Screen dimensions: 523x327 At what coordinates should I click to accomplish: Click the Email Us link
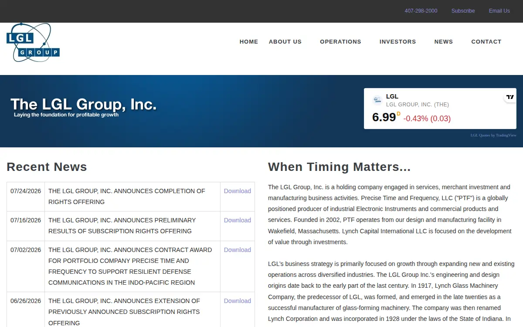point(499,11)
